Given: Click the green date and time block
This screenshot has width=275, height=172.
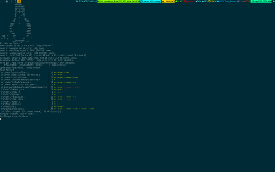Looking at the screenshot, I should (260, 1).
